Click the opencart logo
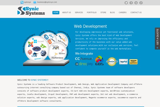The height and width of the screenshot is (107, 160). pyautogui.click(x=39, y=59)
